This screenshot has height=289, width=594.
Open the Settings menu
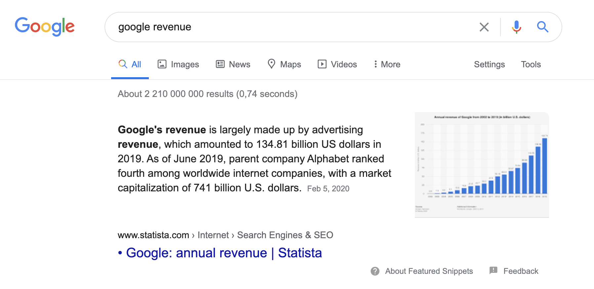[489, 64]
